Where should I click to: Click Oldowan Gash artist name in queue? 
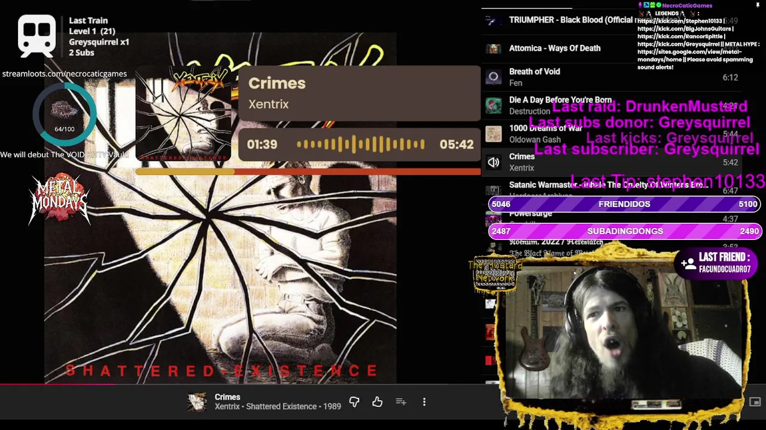point(534,140)
